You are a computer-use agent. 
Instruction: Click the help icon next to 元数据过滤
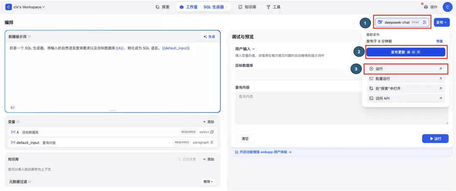click(30, 182)
